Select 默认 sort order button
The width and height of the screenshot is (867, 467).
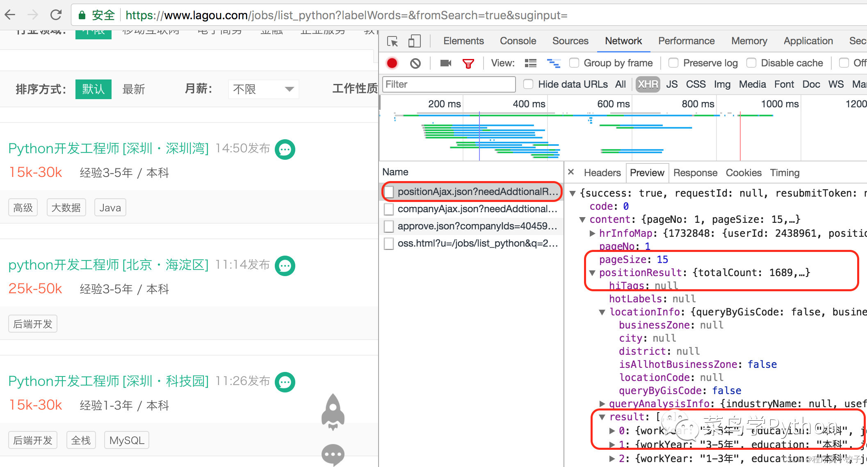point(94,89)
